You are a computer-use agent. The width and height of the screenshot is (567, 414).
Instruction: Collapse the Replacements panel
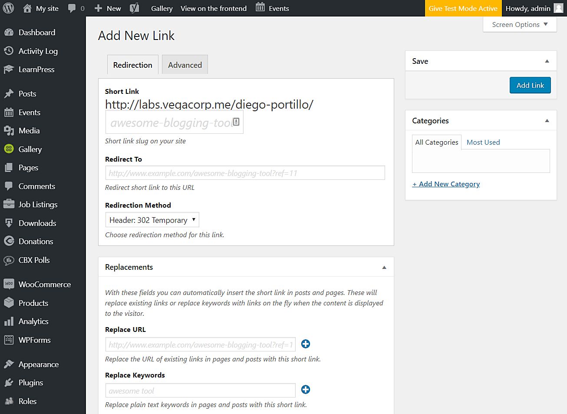[x=384, y=268]
